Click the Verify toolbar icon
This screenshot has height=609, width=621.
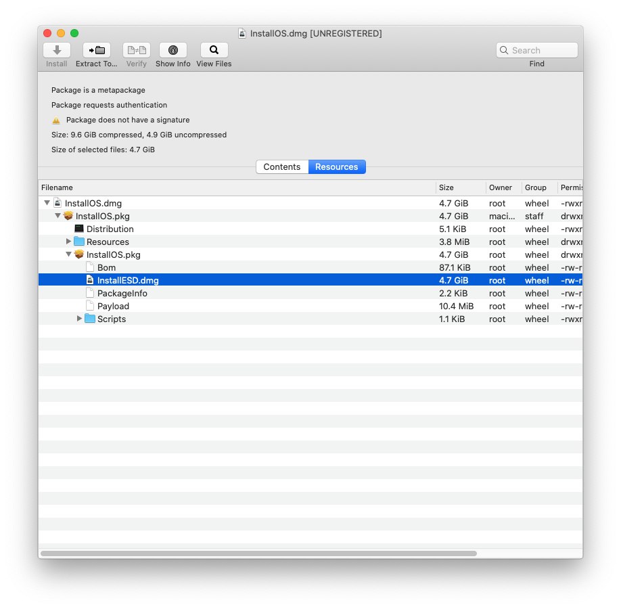point(136,50)
